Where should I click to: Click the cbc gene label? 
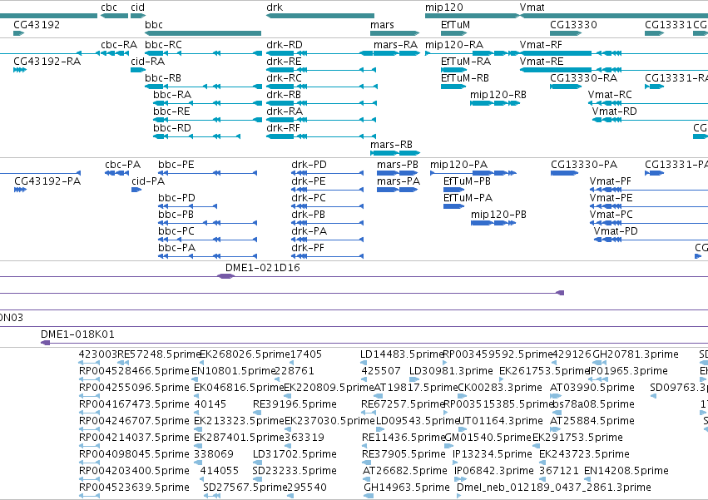point(109,7)
